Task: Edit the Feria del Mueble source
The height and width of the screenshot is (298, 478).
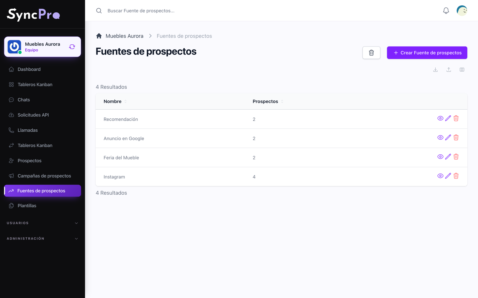Action: [448, 156]
